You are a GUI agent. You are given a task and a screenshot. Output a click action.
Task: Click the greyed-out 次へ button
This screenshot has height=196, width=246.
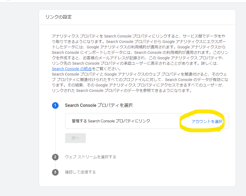tap(75, 138)
